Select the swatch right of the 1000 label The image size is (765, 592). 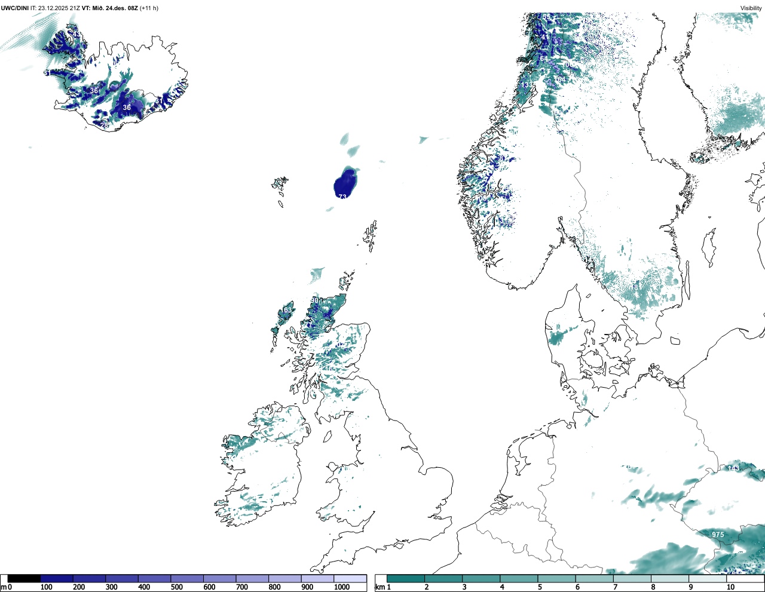tap(350, 578)
